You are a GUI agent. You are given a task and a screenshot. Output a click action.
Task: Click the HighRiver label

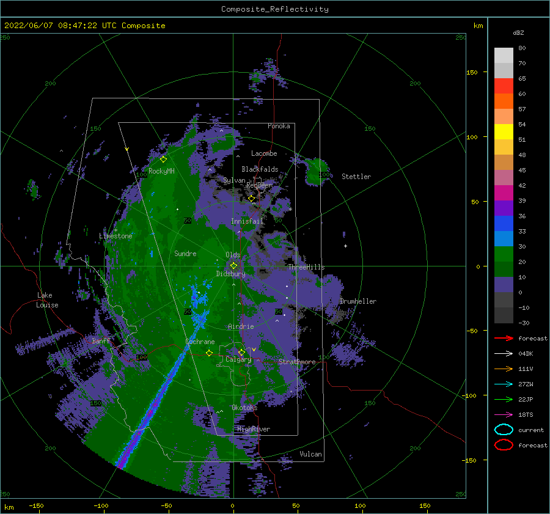pyautogui.click(x=254, y=429)
